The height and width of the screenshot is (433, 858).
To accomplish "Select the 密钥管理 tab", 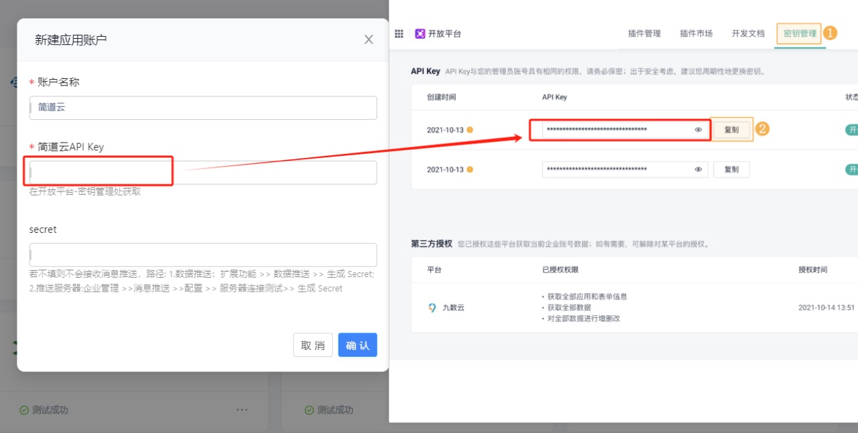I will tap(800, 33).
